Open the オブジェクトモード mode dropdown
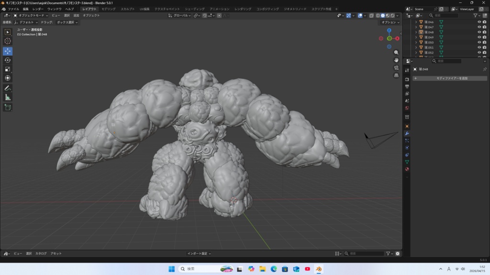The image size is (490, 275). click(31, 15)
